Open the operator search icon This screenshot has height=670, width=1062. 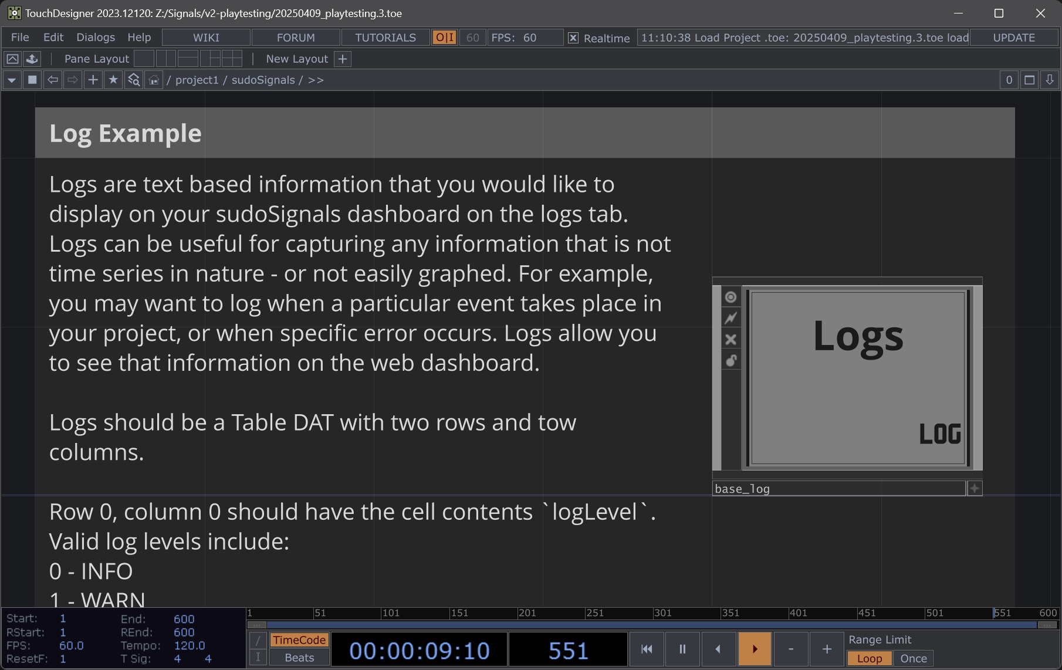tap(134, 80)
